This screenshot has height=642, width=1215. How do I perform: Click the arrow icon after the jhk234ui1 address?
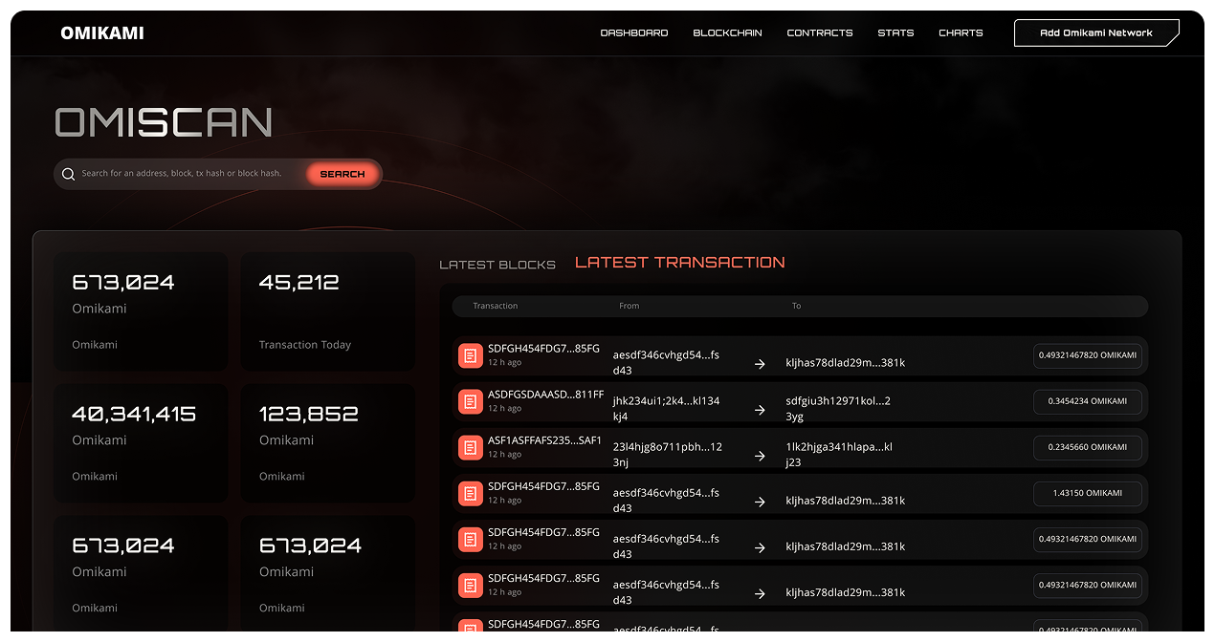click(x=760, y=410)
